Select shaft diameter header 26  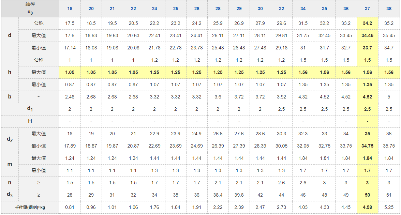tap(197, 9)
